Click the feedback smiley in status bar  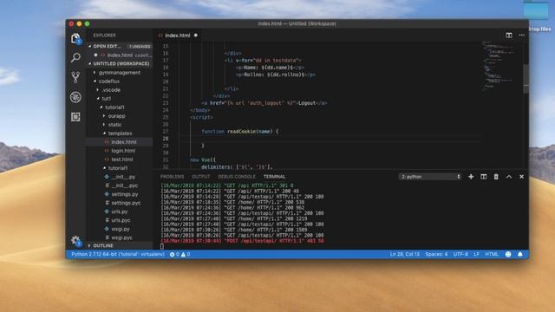tap(508, 254)
